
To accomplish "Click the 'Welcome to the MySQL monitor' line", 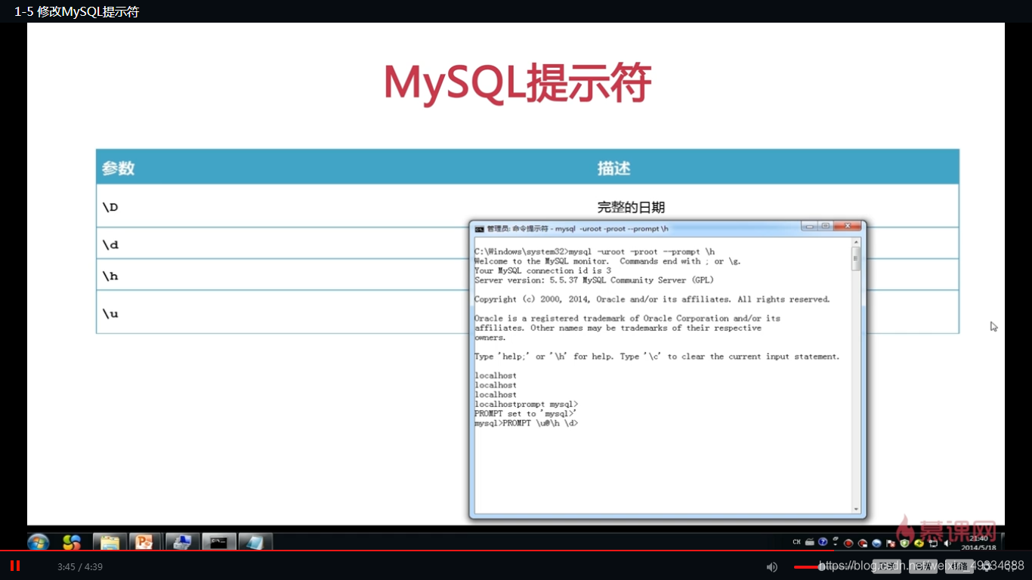I will tap(607, 261).
